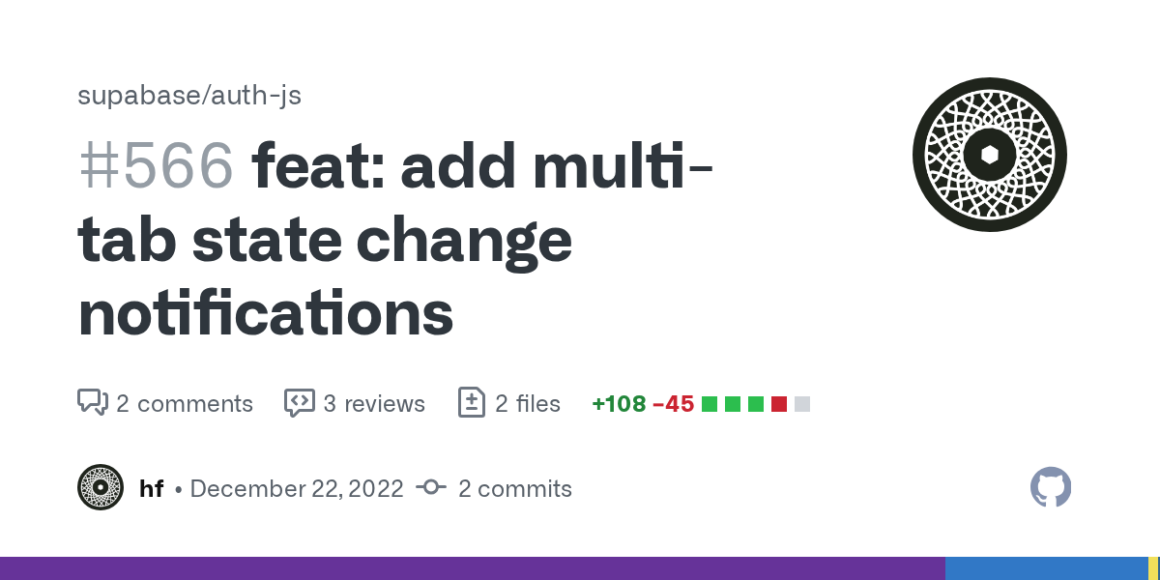Open the 2 files label
The image size is (1160, 580).
pos(528,403)
